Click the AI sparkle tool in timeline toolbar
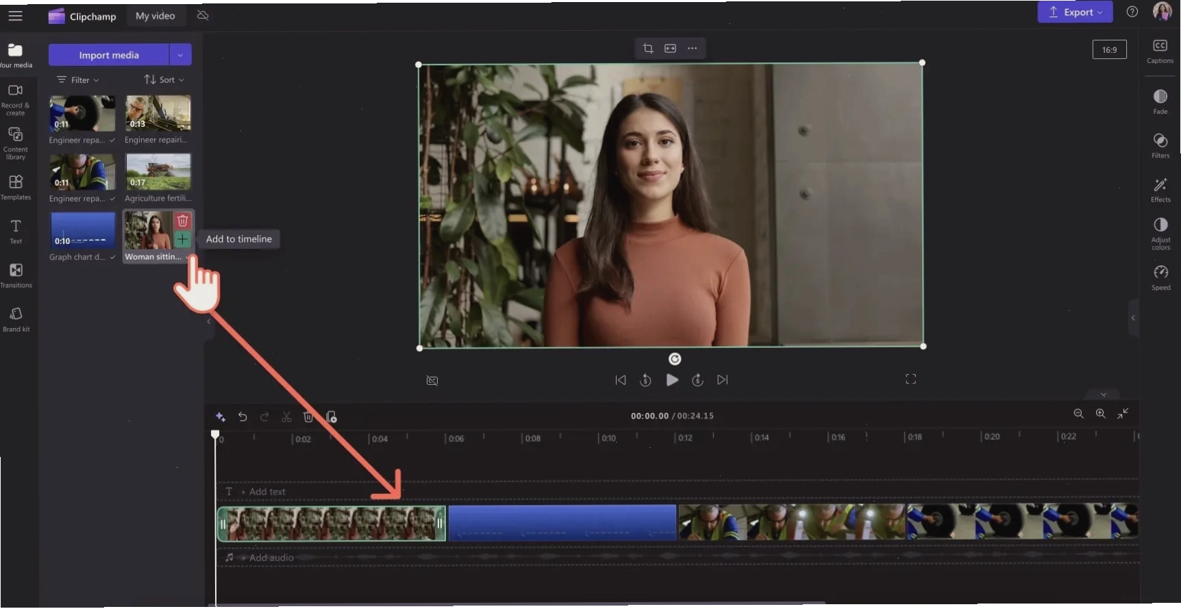Screen dimensions: 1181x609 [221, 417]
